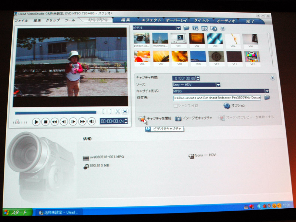The image size is (296, 222).
Task: Click the gear オプション button
Action: (x=234, y=106)
